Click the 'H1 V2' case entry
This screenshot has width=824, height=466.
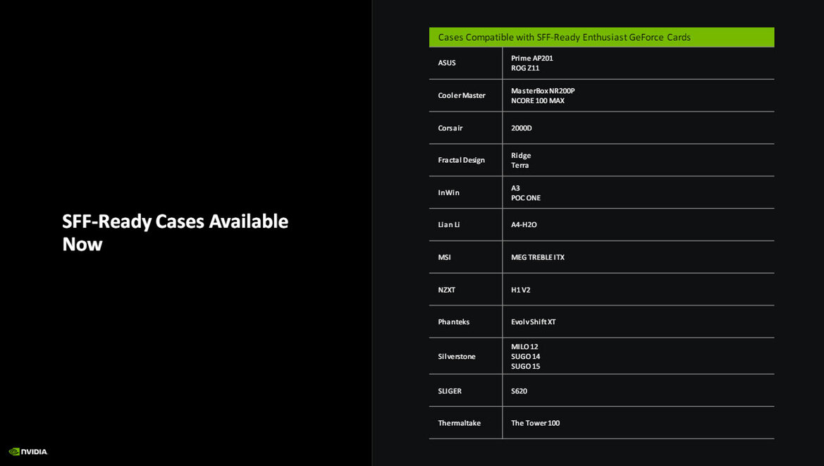coord(521,290)
